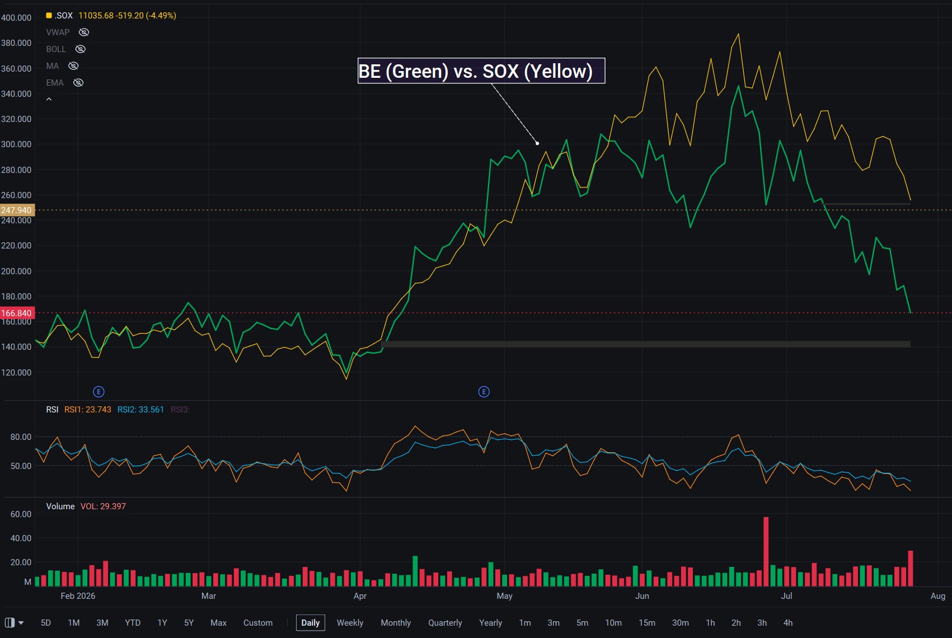
Task: Choose the 1h interval
Action: pyautogui.click(x=710, y=622)
